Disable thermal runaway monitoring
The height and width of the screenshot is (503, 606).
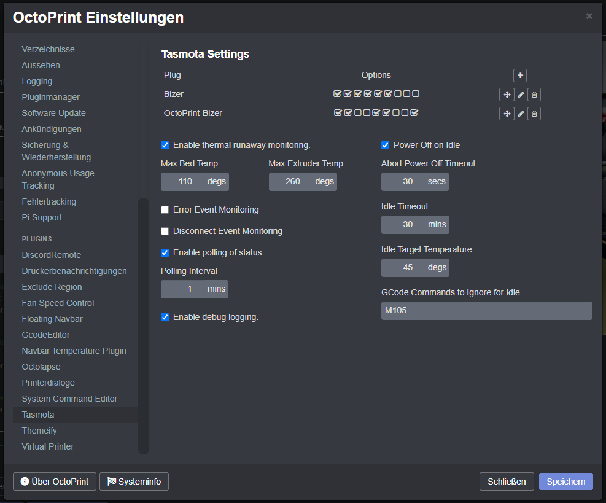[165, 145]
